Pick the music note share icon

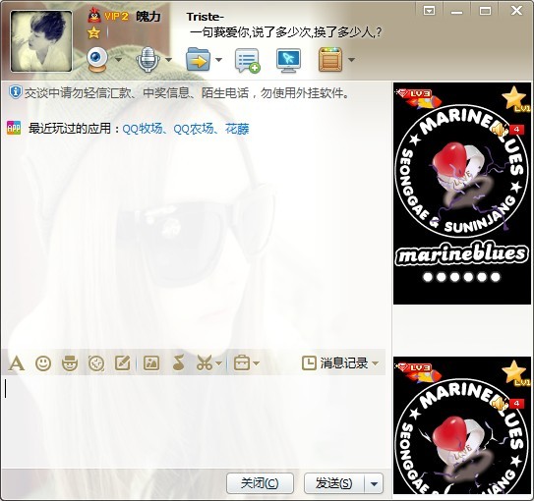(x=178, y=362)
